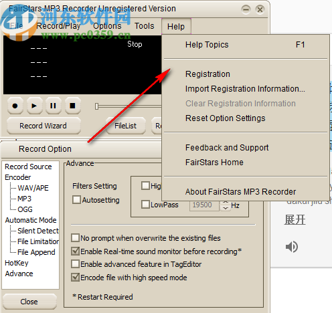This screenshot has height=313, width=332.
Task: Increase the LowPass Hz value
Action: pyautogui.click(x=226, y=203)
